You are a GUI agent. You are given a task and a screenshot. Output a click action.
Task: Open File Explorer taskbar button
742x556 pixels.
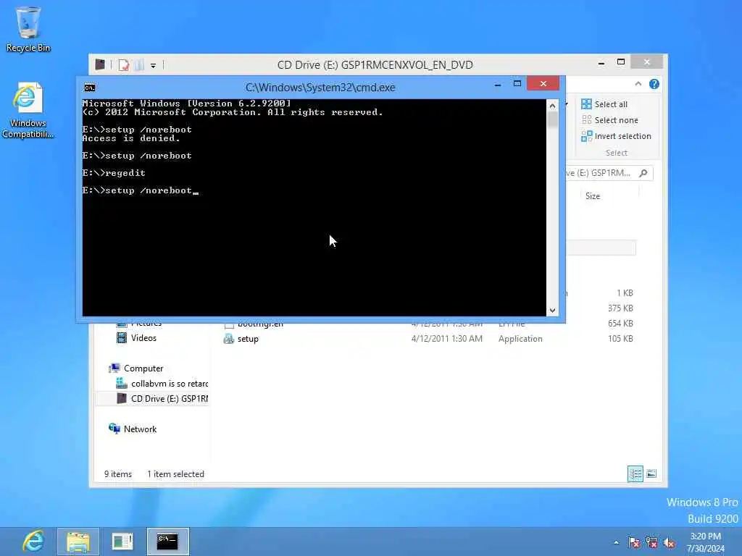click(x=78, y=542)
